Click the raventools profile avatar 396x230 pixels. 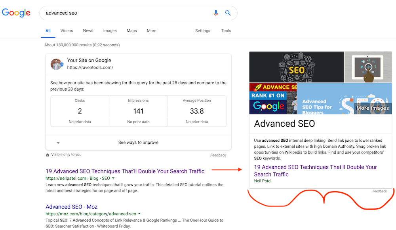pos(57,64)
